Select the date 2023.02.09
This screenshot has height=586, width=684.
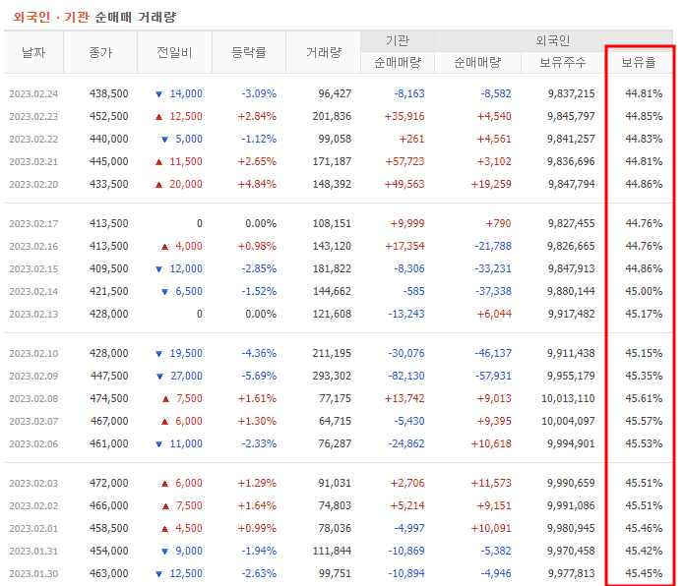[33, 377]
